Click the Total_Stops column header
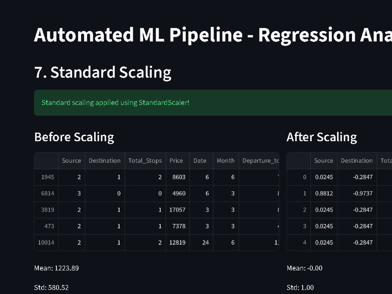 (x=145, y=161)
